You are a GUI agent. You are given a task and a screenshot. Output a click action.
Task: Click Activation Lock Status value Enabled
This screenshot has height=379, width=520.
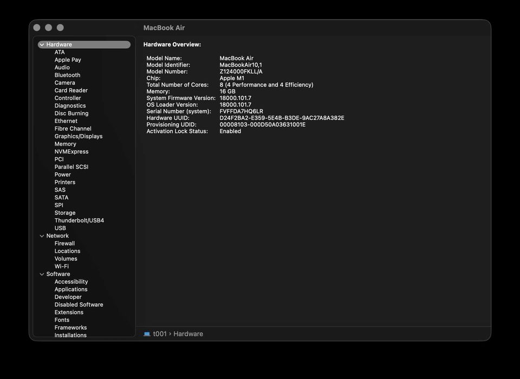pos(230,132)
